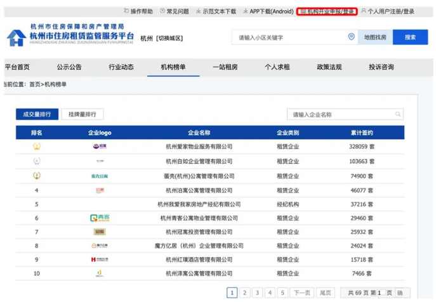Image resolution: width=436 pixels, height=302 pixels.
Task: Open 个人用户注册/登录
Action: click(391, 11)
